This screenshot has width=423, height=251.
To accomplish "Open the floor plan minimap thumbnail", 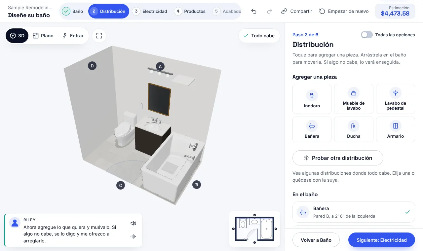I will point(254,229).
